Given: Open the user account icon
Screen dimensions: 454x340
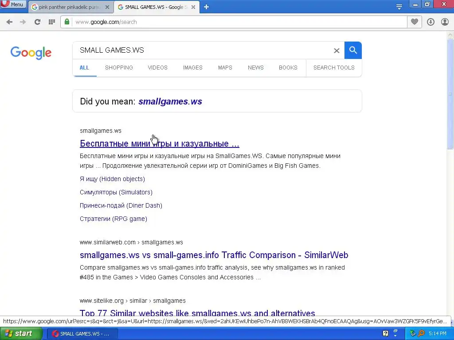Looking at the screenshot, I should [x=445, y=22].
